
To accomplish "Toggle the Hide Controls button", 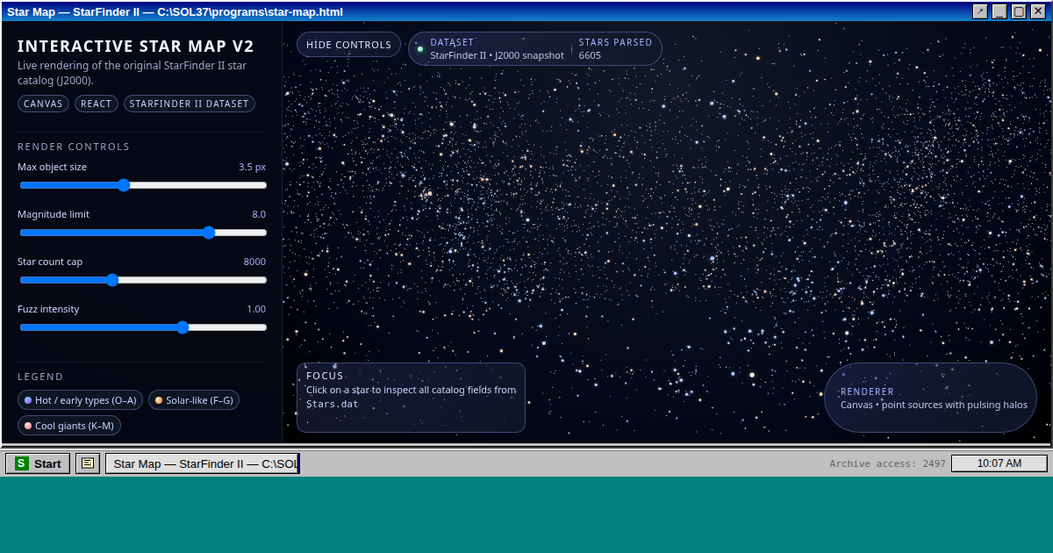I will [348, 45].
